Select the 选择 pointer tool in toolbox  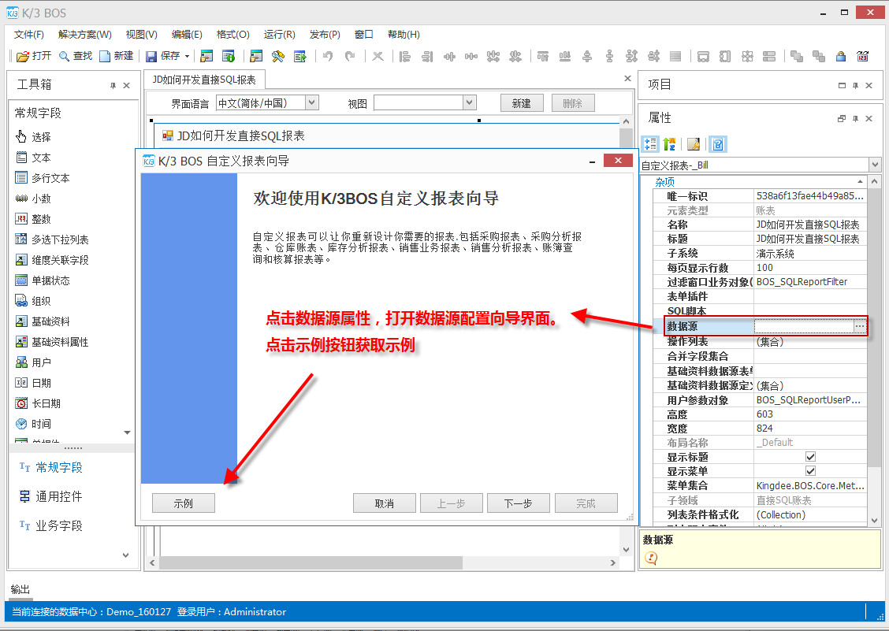[x=33, y=136]
